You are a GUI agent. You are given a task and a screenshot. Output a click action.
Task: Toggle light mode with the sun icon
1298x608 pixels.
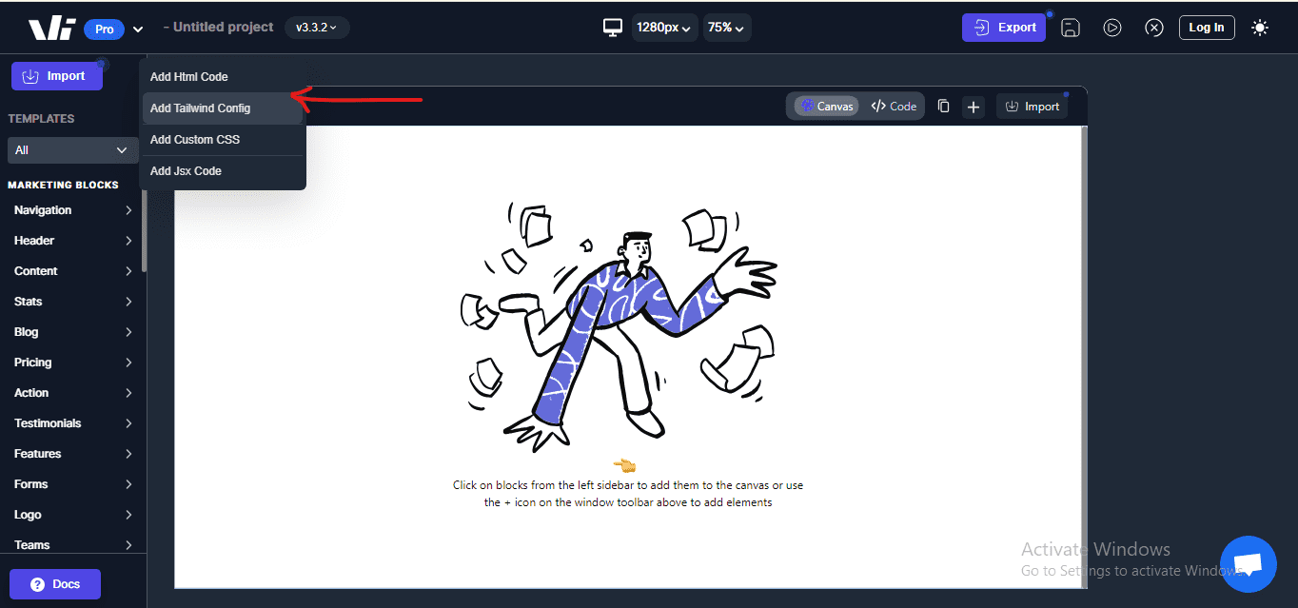1260,28
